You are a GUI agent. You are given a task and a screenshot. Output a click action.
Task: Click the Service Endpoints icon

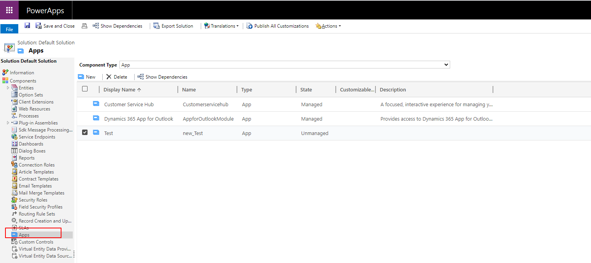pyautogui.click(x=14, y=137)
